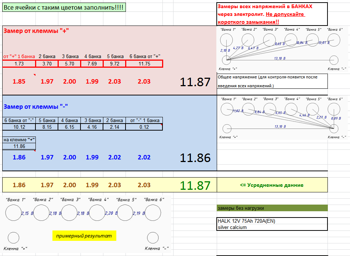The width and height of the screenshot is (350, 256).
Task: Click the "Замер от клеммы "+"" red heading
Action: [x=36, y=31]
